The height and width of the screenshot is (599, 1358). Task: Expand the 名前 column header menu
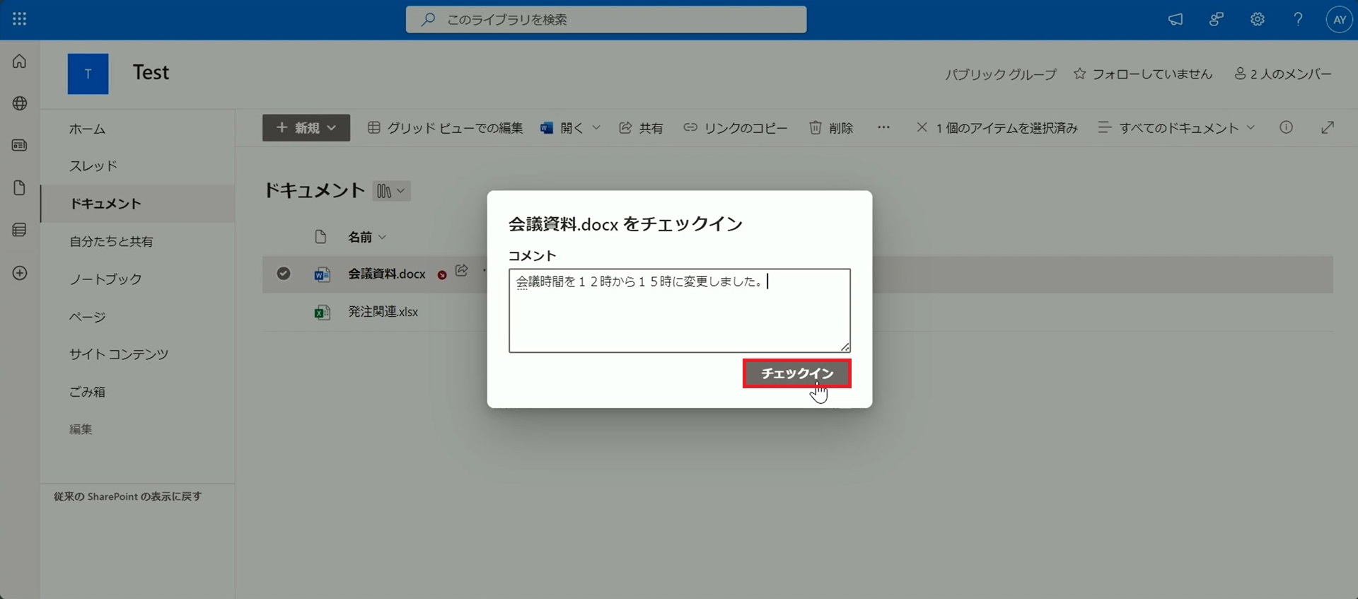pyautogui.click(x=366, y=237)
